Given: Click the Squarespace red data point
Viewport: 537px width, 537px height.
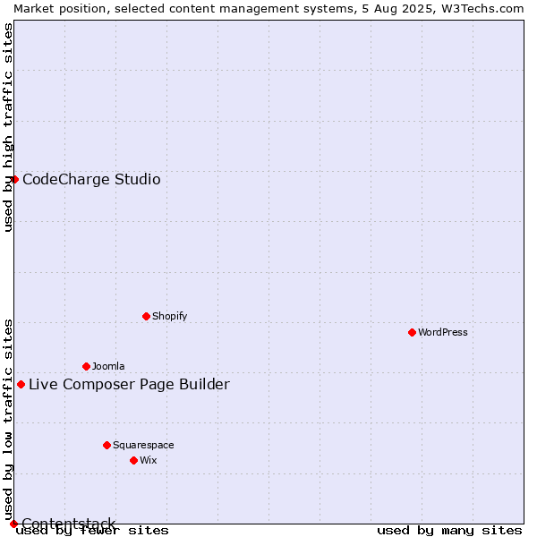Looking at the screenshot, I should point(107,445).
